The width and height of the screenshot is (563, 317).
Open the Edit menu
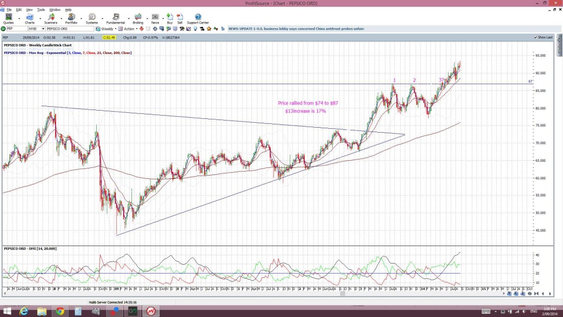(19, 10)
